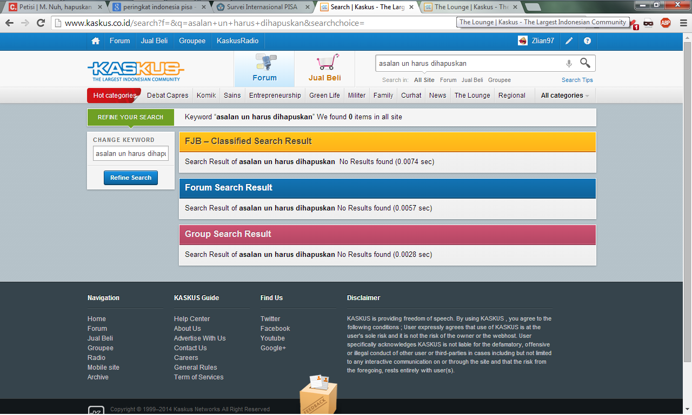This screenshot has height=415, width=692.
Task: Open Hot categories menu
Action: (114, 96)
